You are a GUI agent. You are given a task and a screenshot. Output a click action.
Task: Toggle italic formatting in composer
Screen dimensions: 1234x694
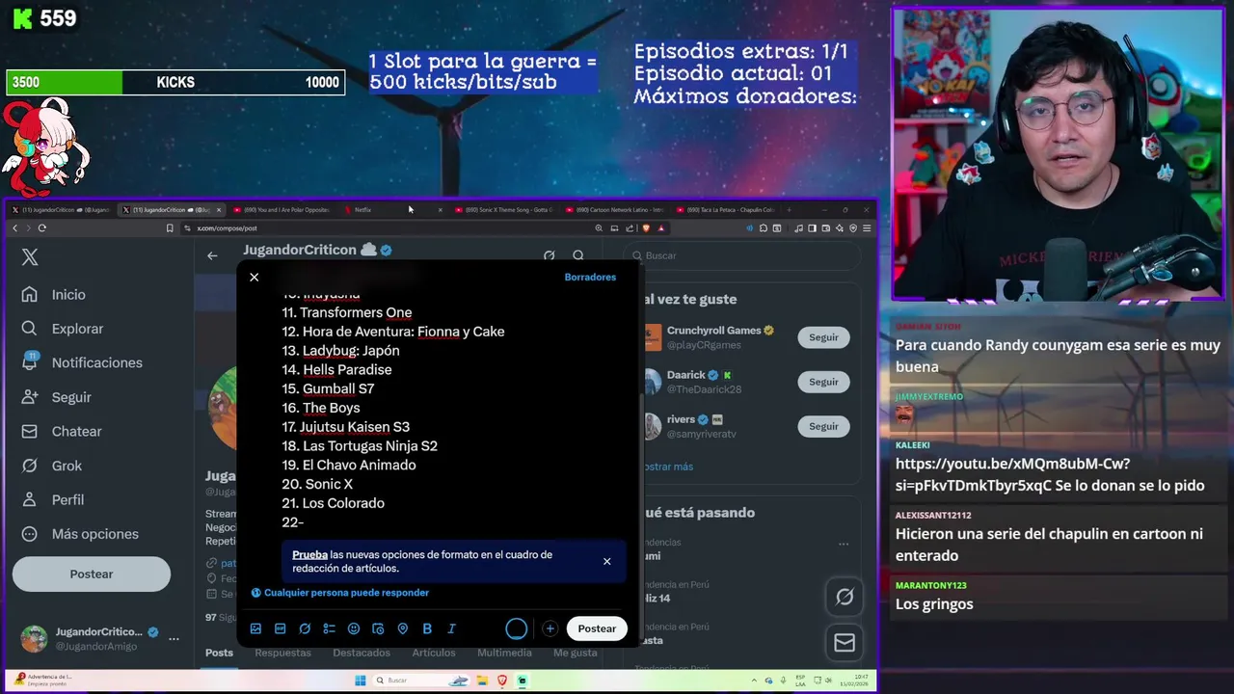click(x=451, y=628)
